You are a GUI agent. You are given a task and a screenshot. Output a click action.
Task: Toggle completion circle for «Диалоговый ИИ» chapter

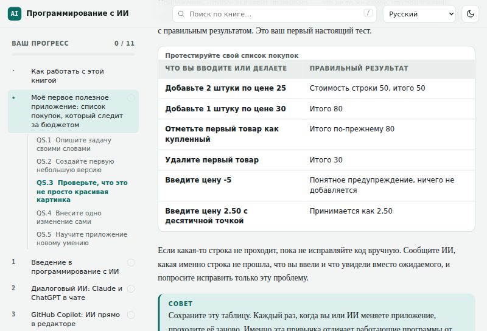tap(131, 289)
